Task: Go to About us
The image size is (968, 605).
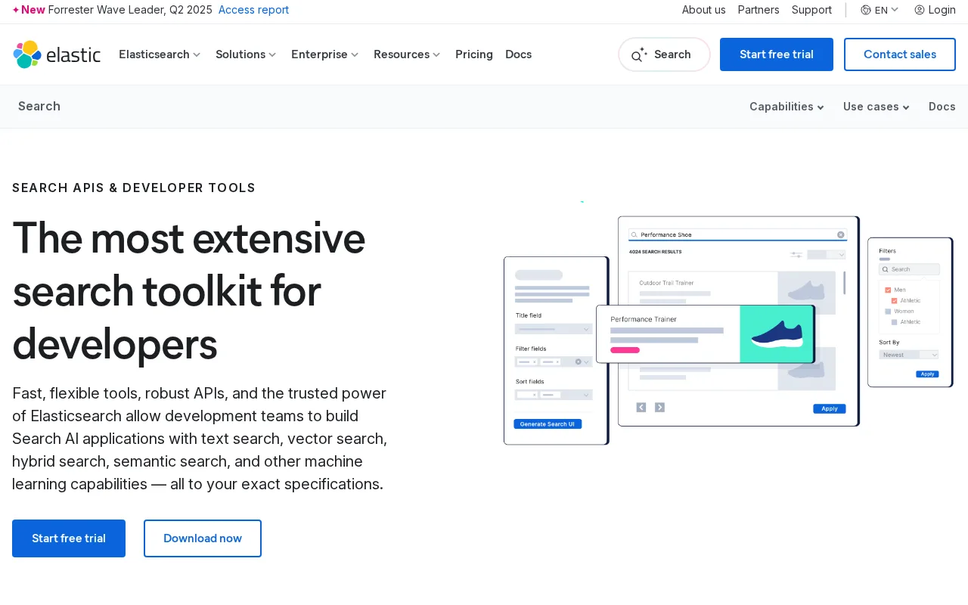Action: pos(703,10)
